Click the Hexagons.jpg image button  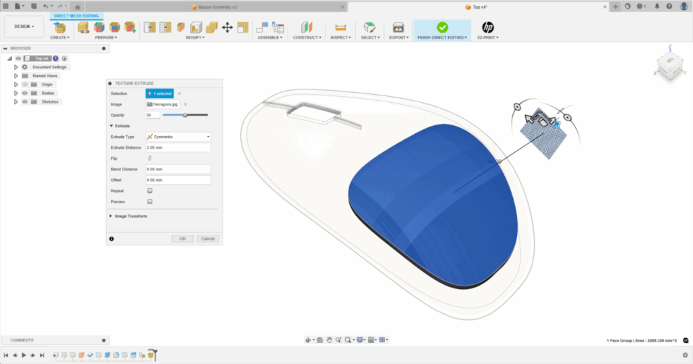[162, 104]
